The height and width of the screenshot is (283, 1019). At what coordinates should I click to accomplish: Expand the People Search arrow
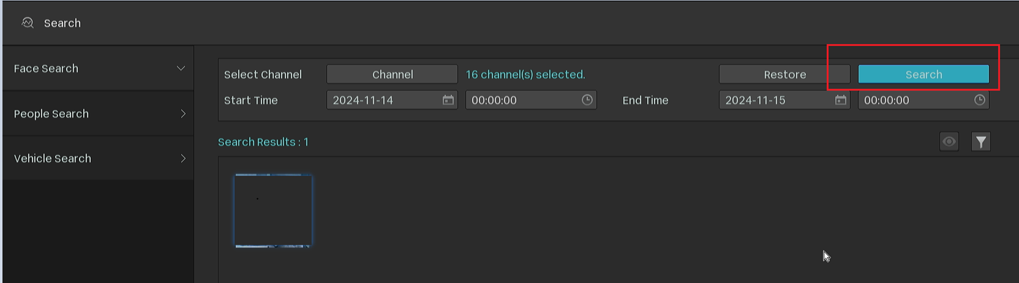[x=183, y=114]
